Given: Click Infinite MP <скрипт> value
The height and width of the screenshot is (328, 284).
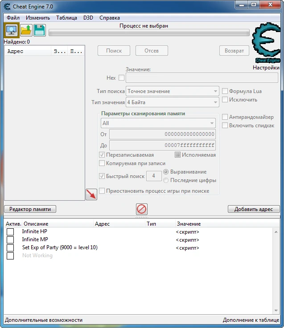Looking at the screenshot, I should (187, 240).
